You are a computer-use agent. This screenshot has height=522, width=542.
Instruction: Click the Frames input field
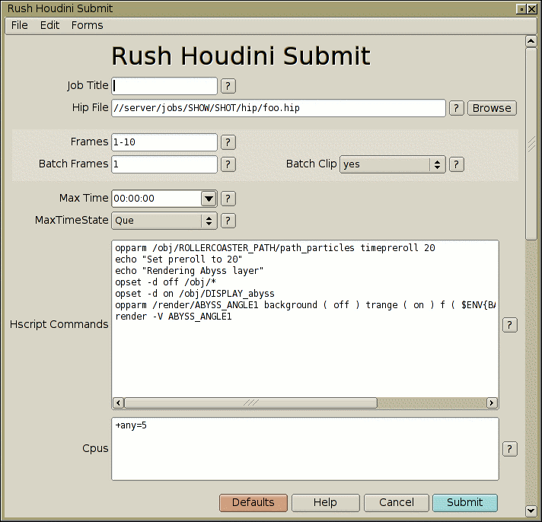click(164, 142)
